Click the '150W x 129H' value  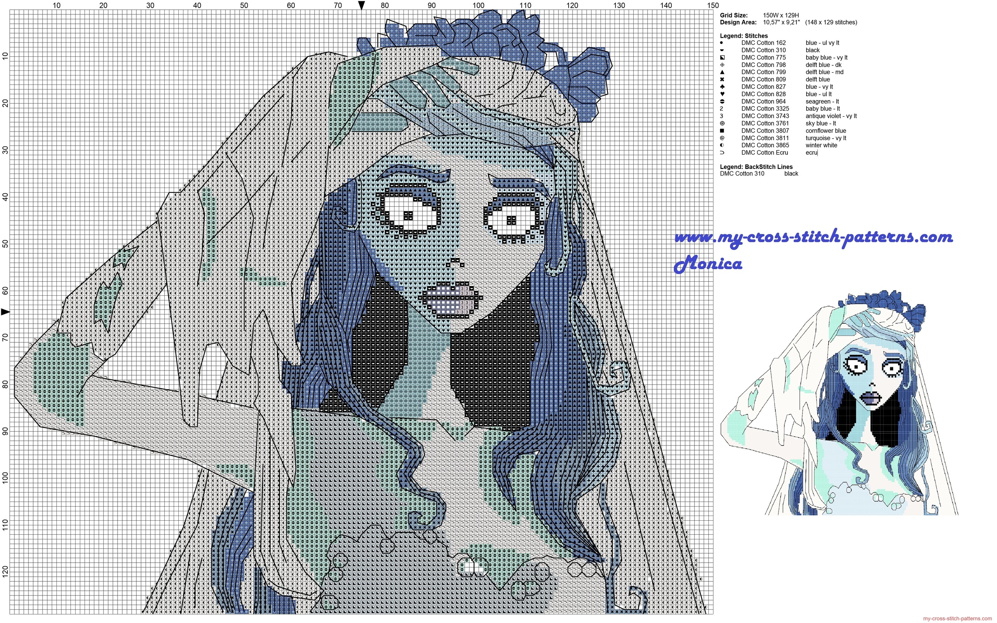[781, 16]
